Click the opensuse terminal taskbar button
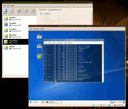This screenshot has width=128, height=109. click(54, 102)
